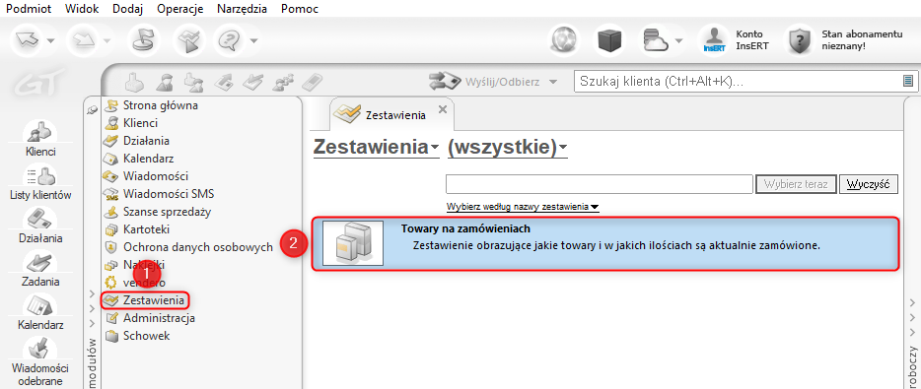Click the grayed factory-with-person toolbar icon
The height and width of the screenshot is (389, 921).
coord(193,82)
